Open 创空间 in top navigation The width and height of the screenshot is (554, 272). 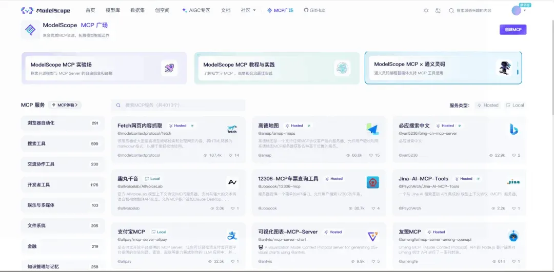162,11
